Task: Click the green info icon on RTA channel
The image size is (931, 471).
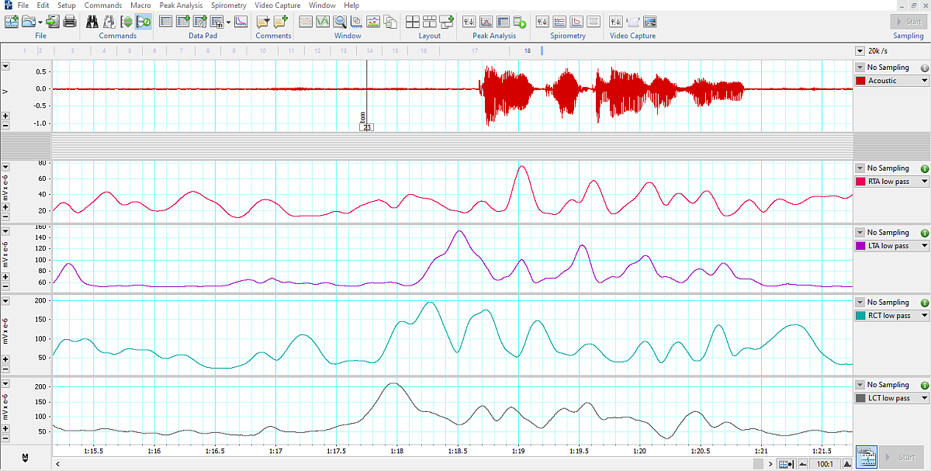Action: [924, 168]
